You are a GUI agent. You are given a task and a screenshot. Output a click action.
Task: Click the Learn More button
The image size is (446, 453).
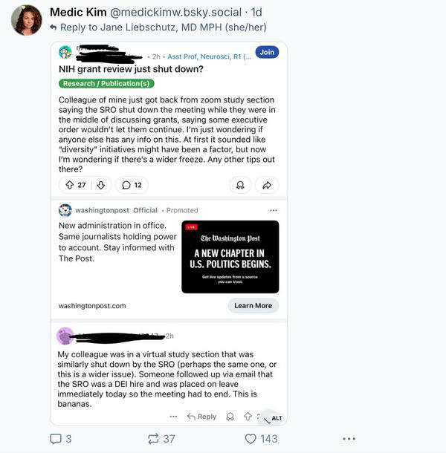253,305
